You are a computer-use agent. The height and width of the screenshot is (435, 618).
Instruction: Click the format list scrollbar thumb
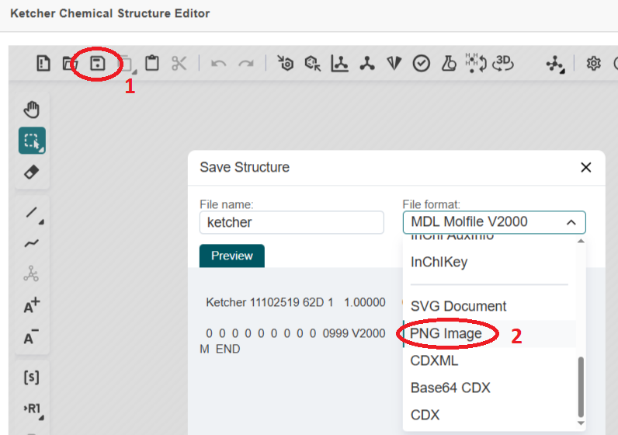(x=580, y=388)
